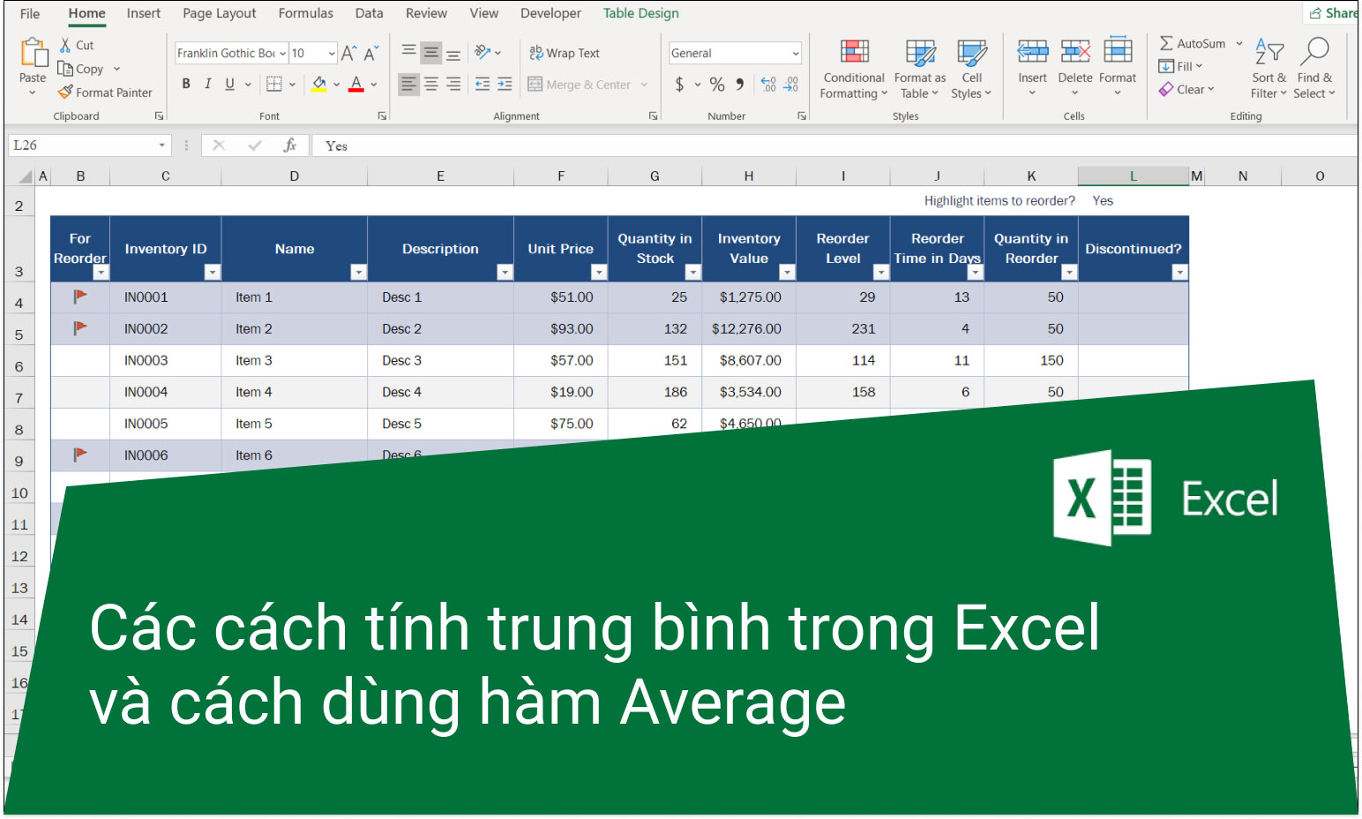Click Decrease Decimal icon
This screenshot has width=1362, height=819.
click(790, 84)
